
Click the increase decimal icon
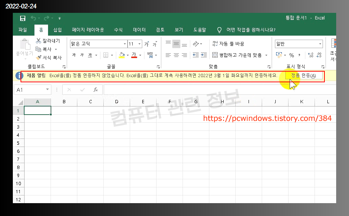pos(311,55)
